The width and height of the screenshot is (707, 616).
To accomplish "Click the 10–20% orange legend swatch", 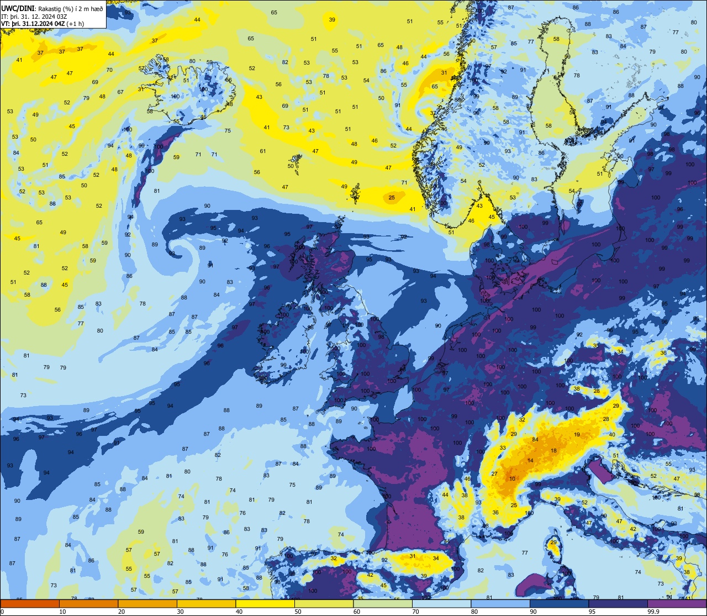I will tap(88, 604).
